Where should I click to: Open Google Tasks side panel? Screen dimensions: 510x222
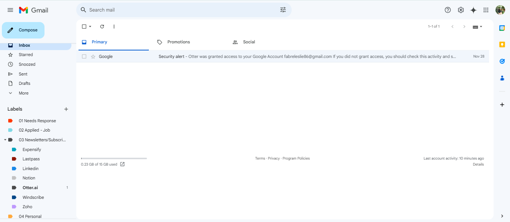click(x=502, y=61)
